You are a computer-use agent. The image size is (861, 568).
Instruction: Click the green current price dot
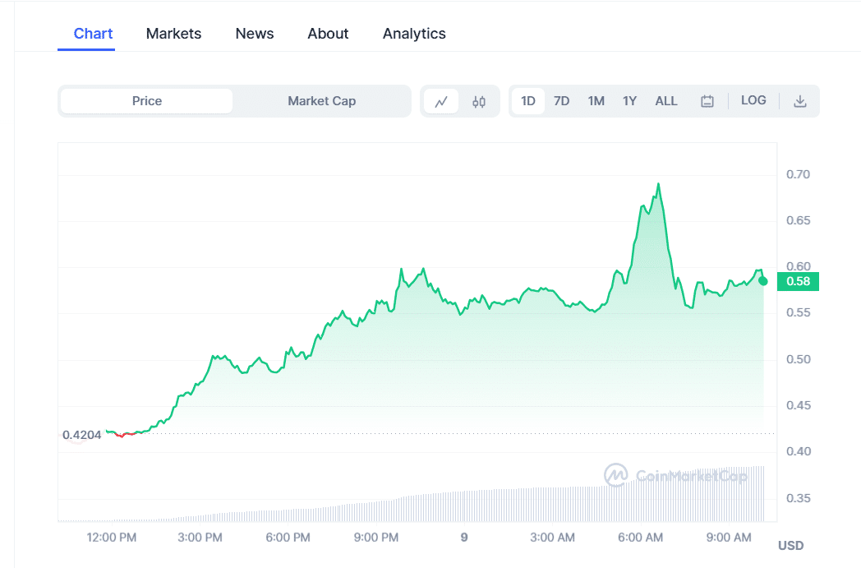click(763, 281)
